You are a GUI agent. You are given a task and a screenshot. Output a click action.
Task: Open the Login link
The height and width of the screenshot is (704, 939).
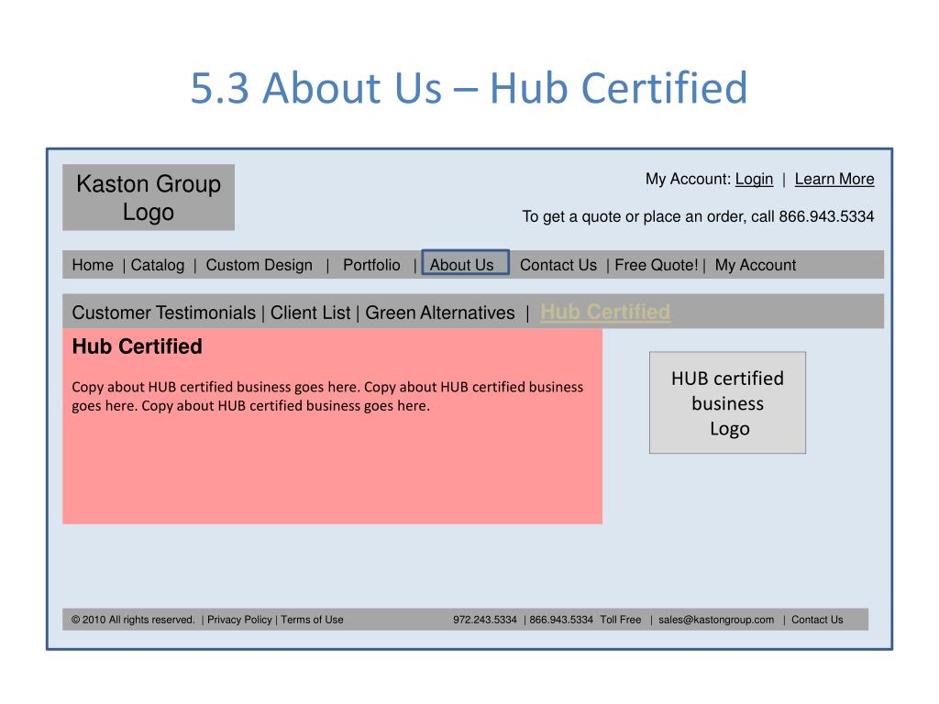[x=754, y=179]
